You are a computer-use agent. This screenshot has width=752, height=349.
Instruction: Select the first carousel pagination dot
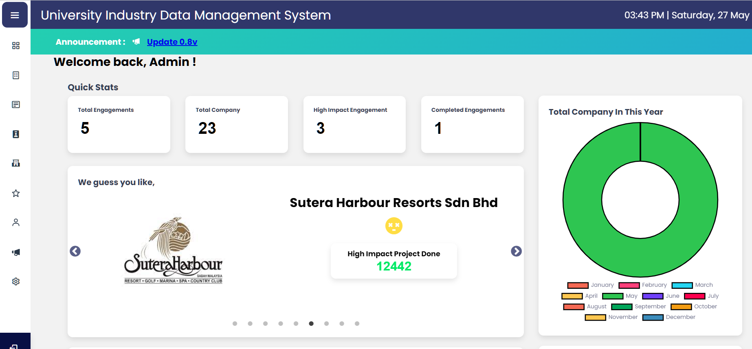point(235,324)
